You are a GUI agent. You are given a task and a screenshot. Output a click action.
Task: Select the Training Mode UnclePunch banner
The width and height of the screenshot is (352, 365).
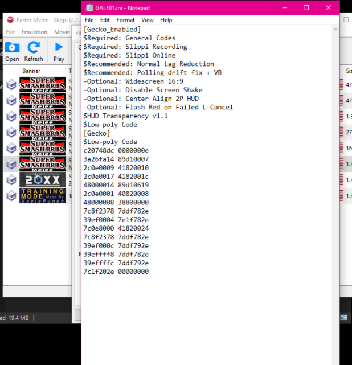coord(42,195)
